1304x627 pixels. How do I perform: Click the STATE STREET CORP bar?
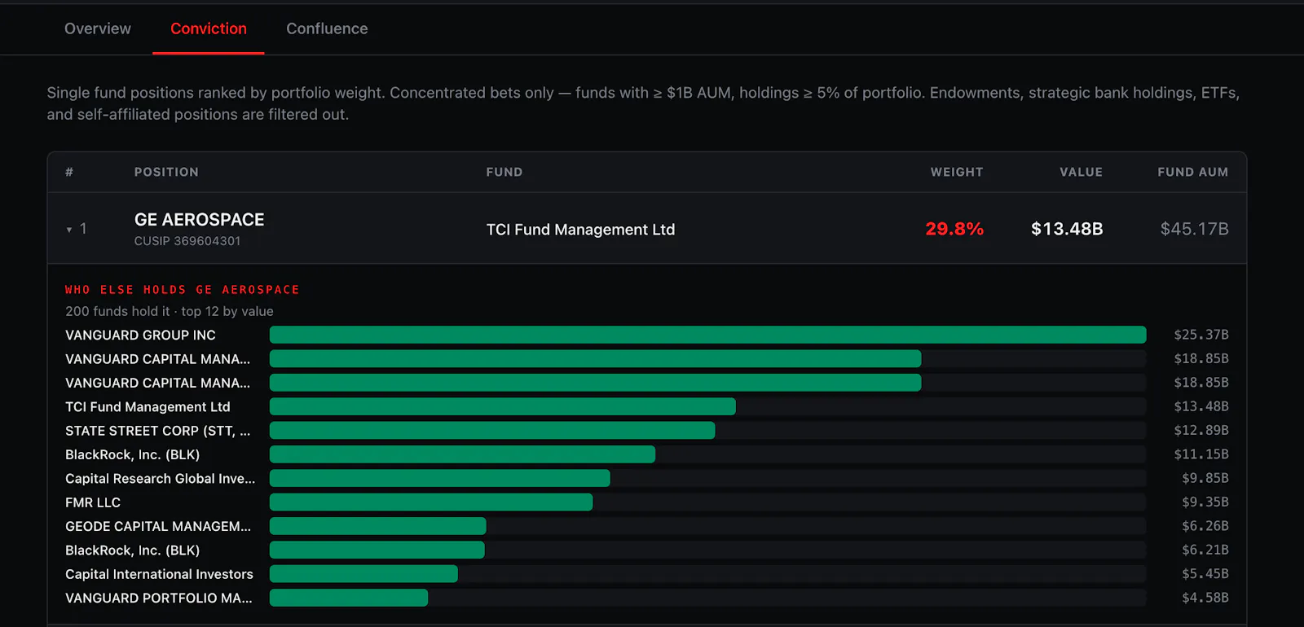(492, 431)
